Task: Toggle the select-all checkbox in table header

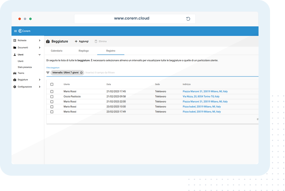Action: 52,84
